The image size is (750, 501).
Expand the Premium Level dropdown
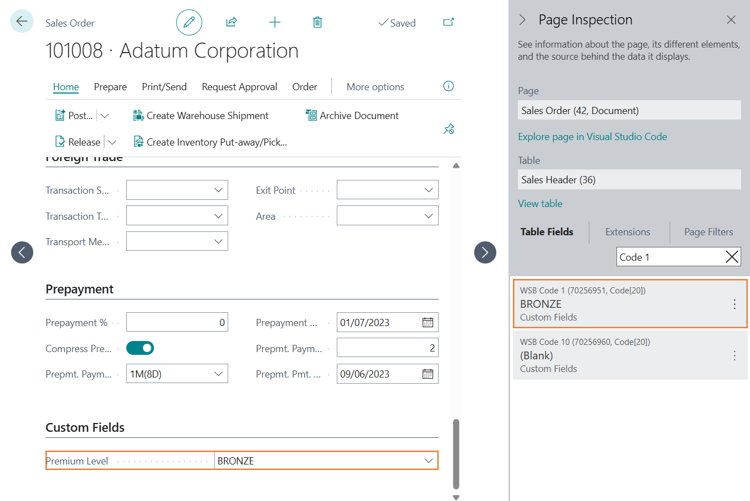pyautogui.click(x=428, y=461)
